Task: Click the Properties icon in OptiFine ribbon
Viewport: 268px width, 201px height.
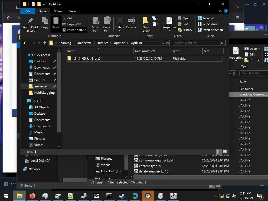Action: 169,21
